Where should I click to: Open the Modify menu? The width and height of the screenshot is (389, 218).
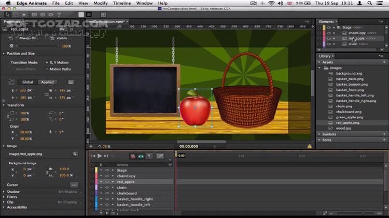click(x=100, y=3)
